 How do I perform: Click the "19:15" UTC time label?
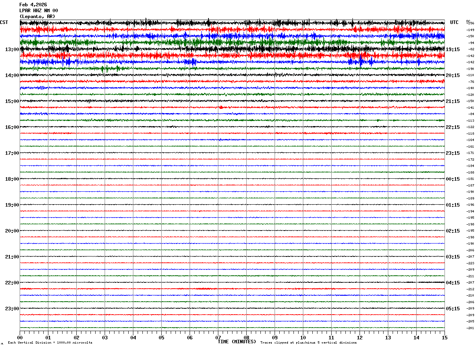(452, 49)
